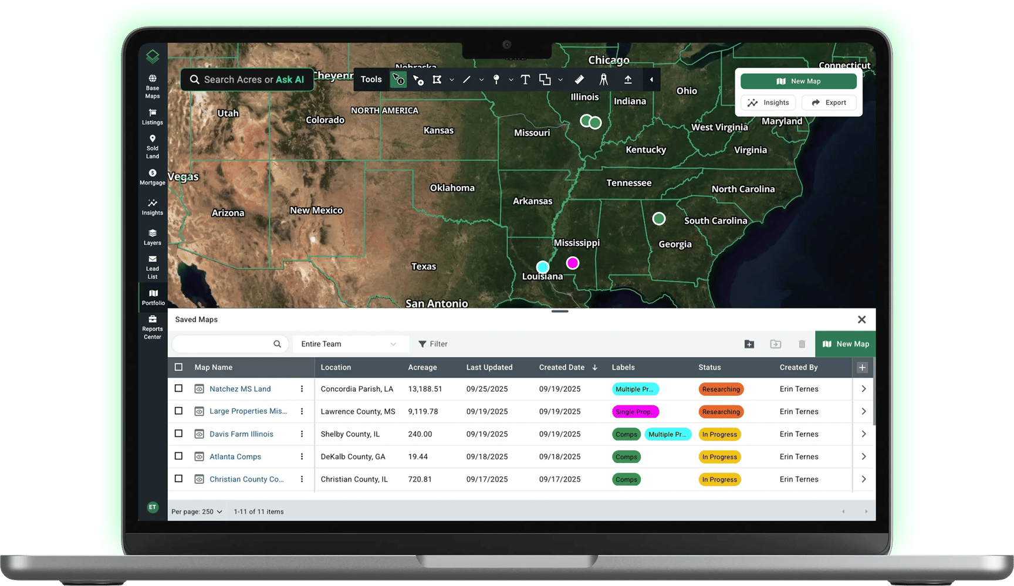Screen dimensions: 1014x586
Task: Open Base Maps in the sidebar
Action: (x=153, y=87)
